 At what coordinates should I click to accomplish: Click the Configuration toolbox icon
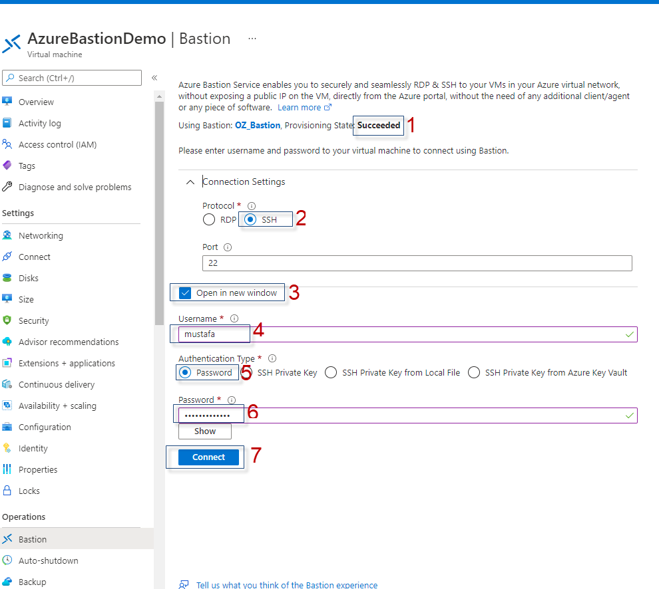pos(7,427)
